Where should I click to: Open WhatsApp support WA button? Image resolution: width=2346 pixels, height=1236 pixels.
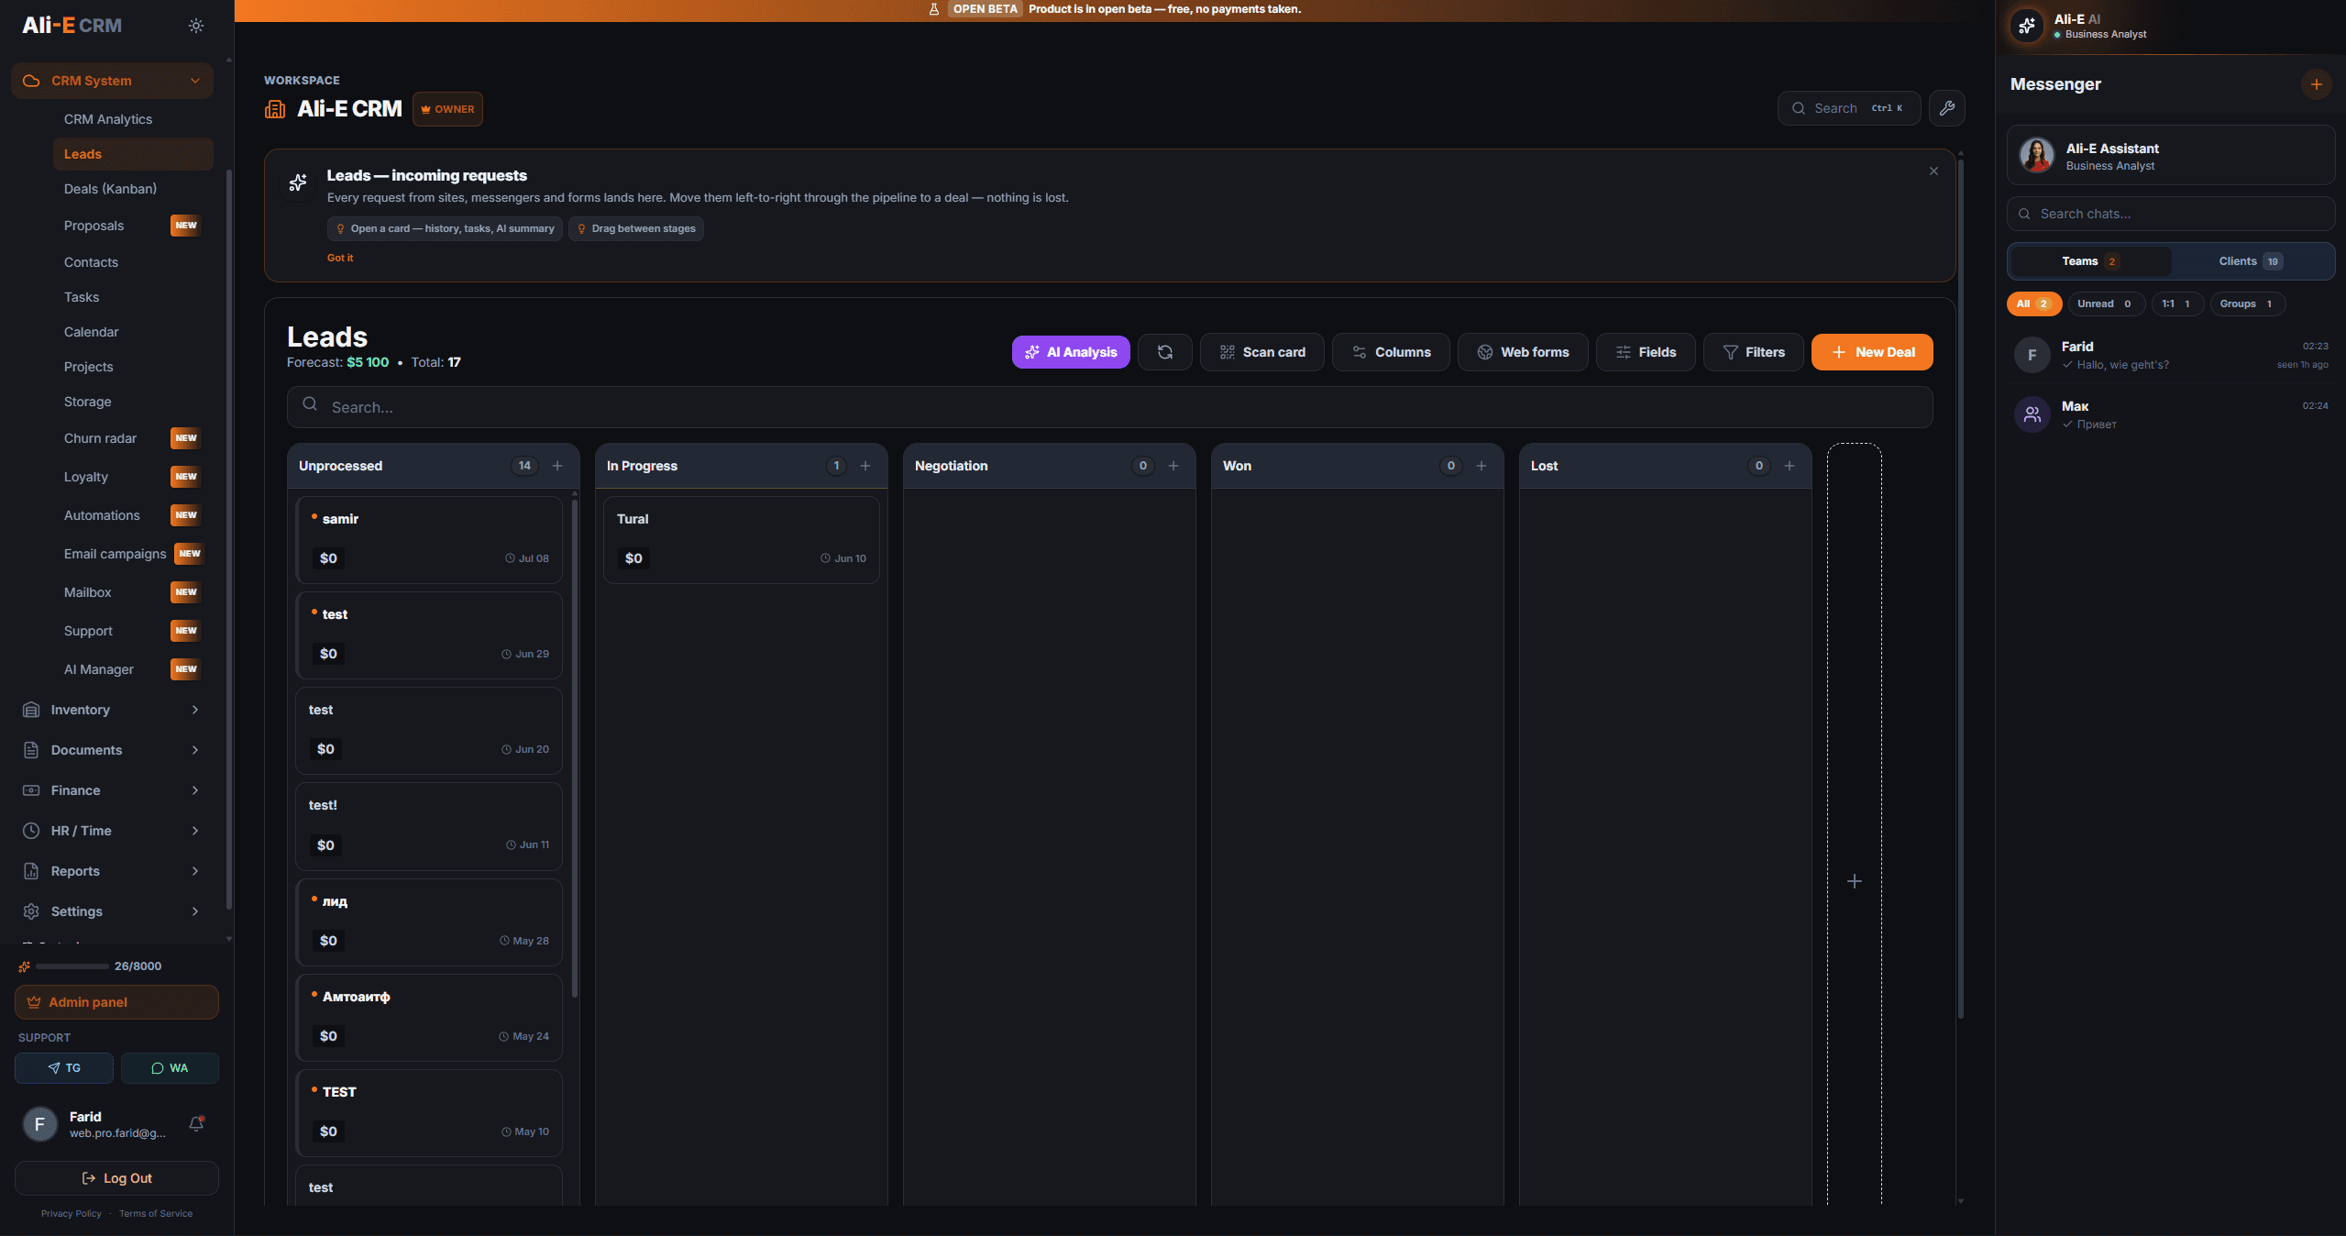(170, 1068)
